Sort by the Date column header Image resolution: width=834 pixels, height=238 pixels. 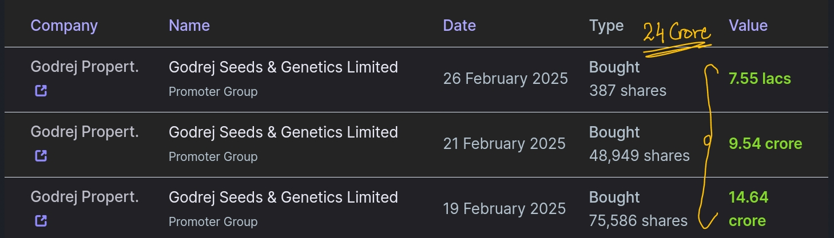(x=459, y=26)
